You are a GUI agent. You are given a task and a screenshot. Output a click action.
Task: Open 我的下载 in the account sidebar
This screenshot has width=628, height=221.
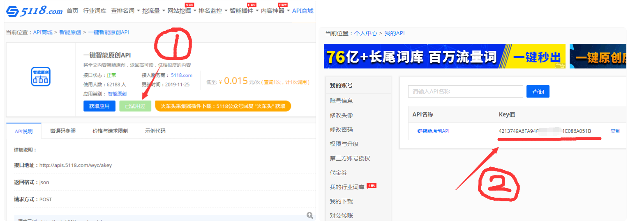(x=341, y=201)
